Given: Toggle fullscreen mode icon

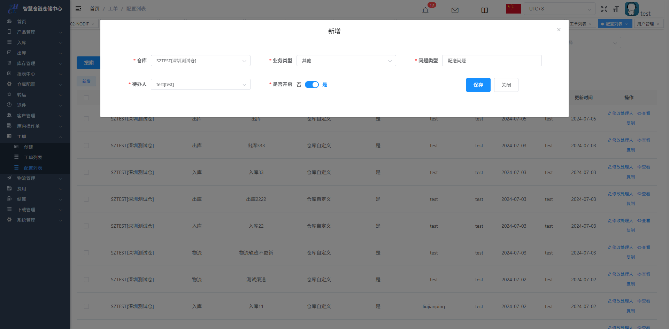Looking at the screenshot, I should 604,9.
